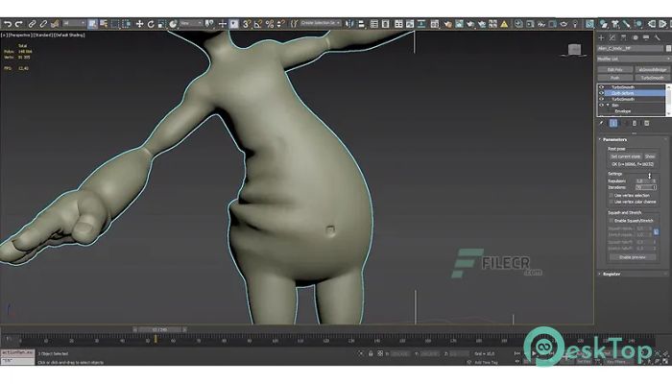Open Create Selection Set dropdown

point(320,23)
